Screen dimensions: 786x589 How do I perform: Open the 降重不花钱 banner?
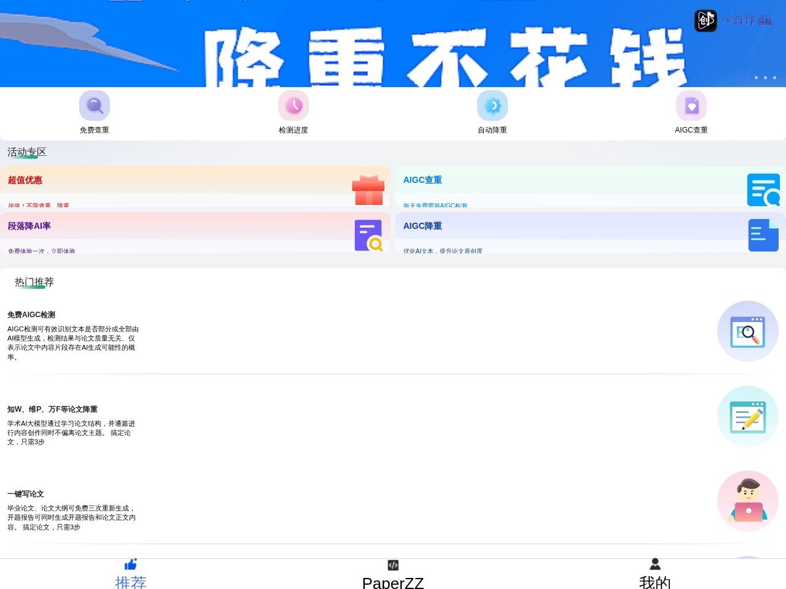pos(393,44)
